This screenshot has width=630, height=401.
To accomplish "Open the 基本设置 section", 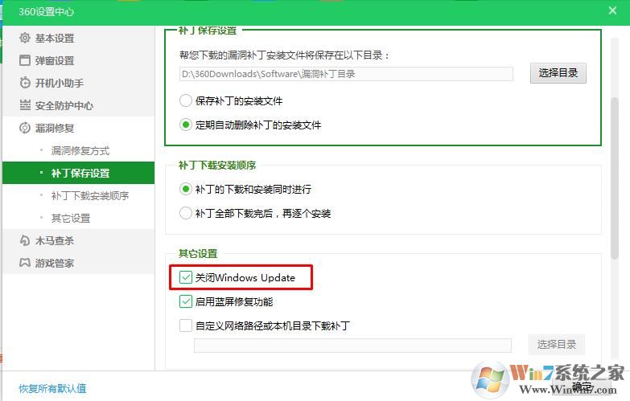I will pos(78,38).
